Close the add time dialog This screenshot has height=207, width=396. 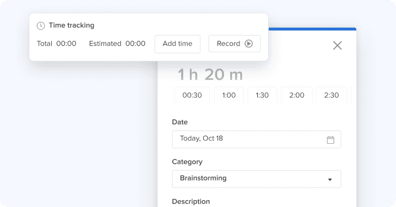[337, 45]
